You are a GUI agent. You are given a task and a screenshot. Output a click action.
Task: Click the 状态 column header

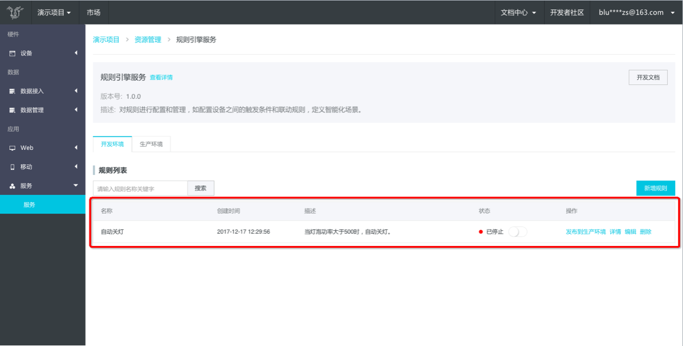[x=485, y=211]
